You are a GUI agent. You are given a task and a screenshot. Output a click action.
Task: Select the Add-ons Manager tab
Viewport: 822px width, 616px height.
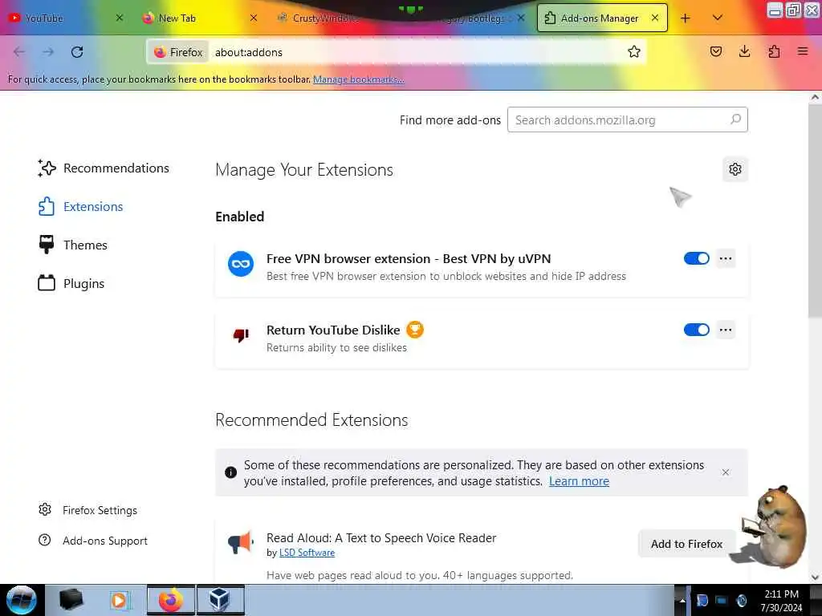602,18
